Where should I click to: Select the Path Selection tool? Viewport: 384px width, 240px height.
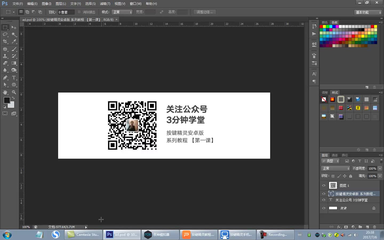(5, 85)
